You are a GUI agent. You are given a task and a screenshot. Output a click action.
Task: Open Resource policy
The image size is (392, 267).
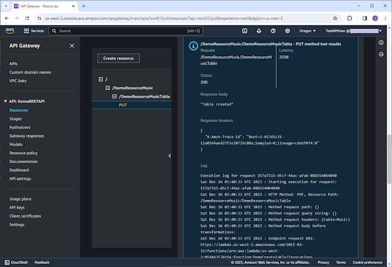[x=24, y=153]
